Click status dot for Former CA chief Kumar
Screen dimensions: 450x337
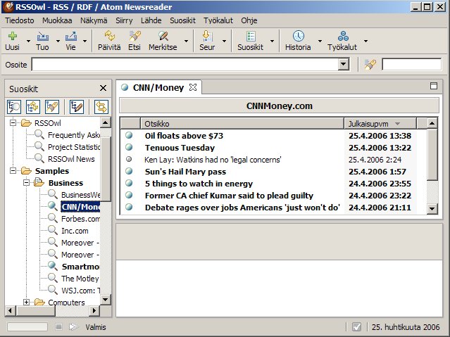pyautogui.click(x=129, y=195)
